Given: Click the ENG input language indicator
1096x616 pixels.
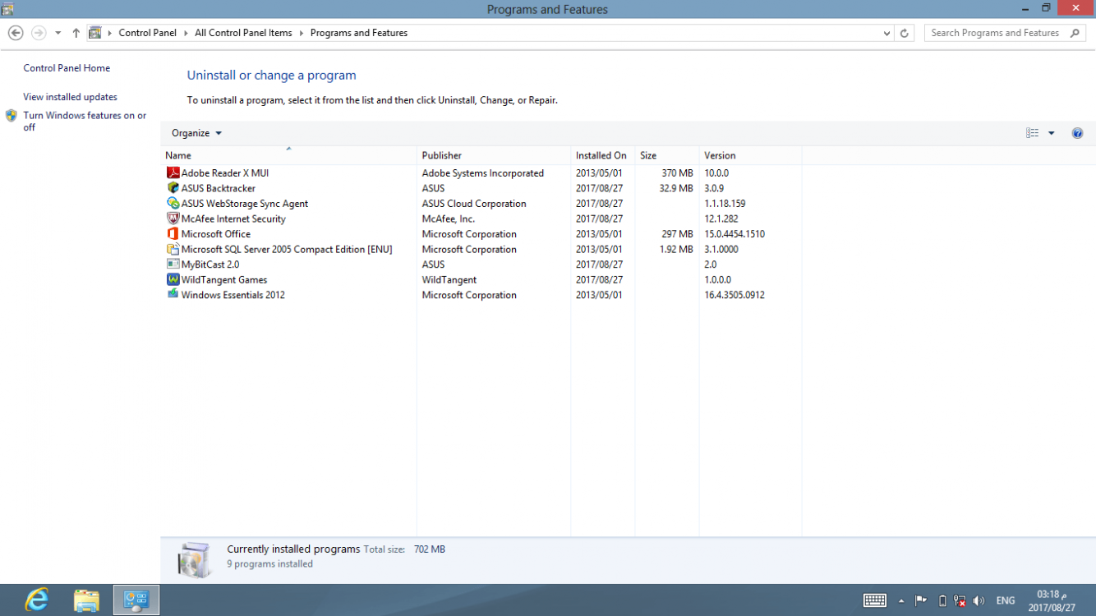Looking at the screenshot, I should 1006,600.
